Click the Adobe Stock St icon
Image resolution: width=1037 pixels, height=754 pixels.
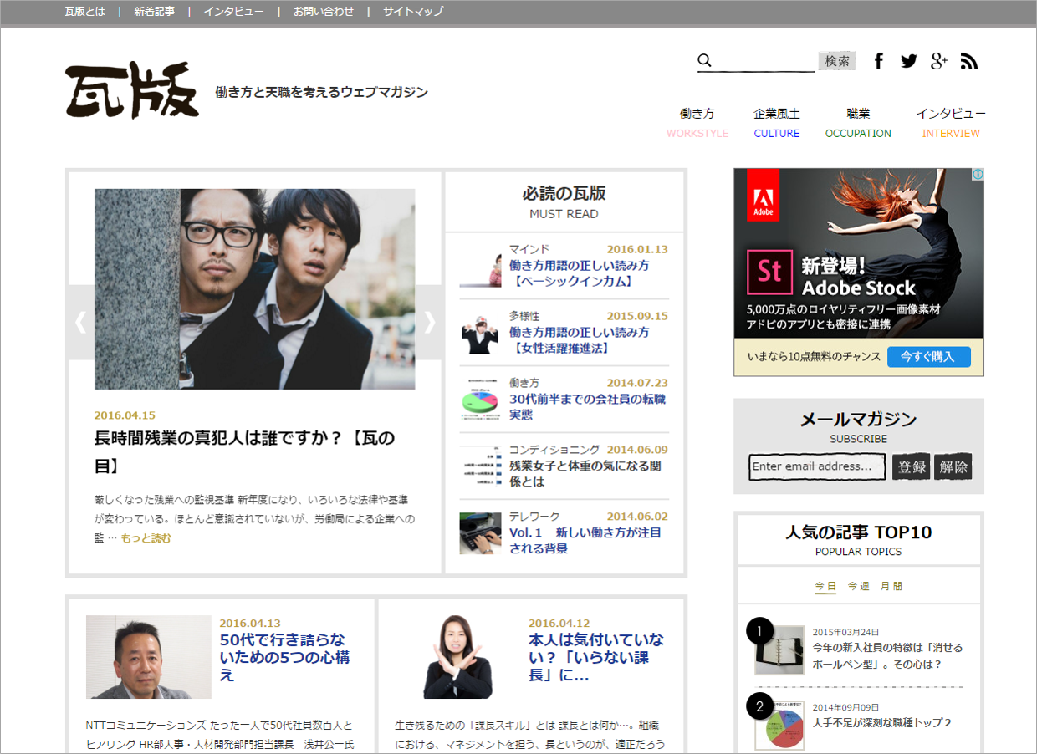[769, 273]
